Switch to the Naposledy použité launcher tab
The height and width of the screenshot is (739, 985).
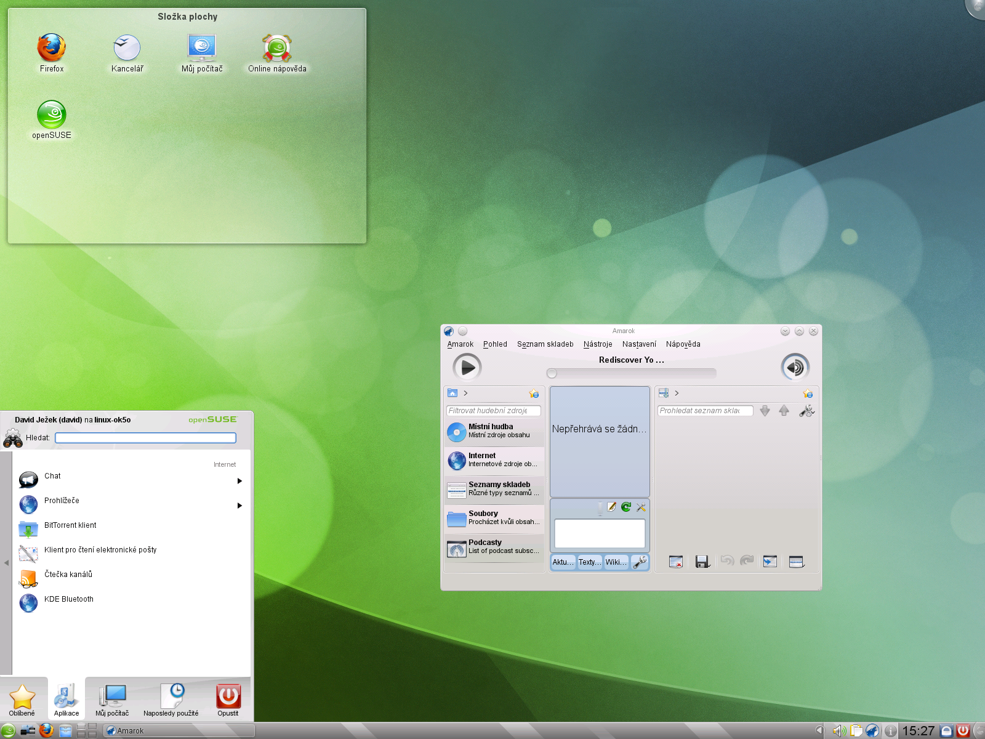[171, 700]
